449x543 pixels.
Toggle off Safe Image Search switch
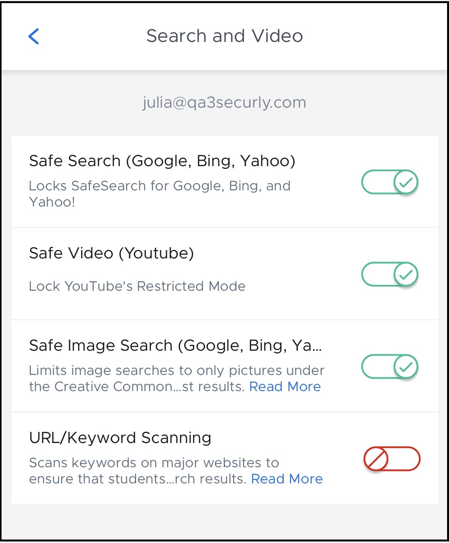coord(389,366)
